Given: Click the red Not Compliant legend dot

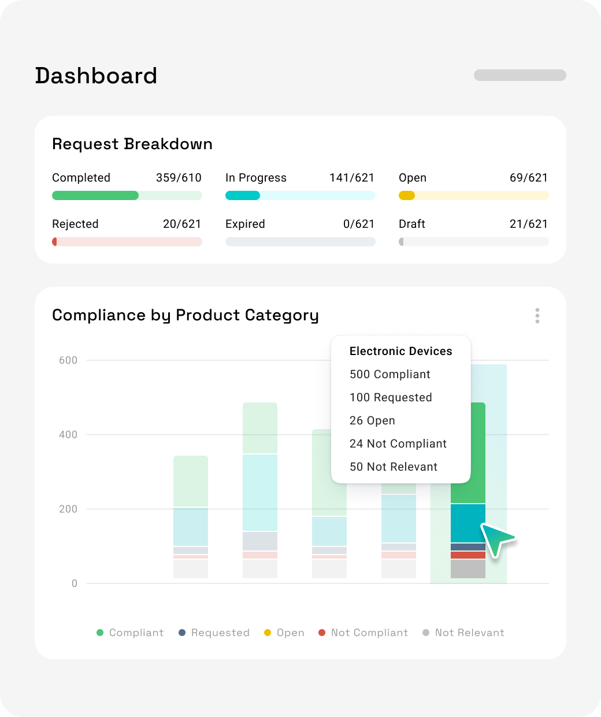Looking at the screenshot, I should pos(322,633).
